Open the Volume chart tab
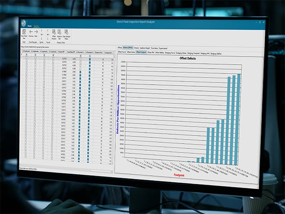The width and height of the screenshot is (285, 214). point(136,48)
